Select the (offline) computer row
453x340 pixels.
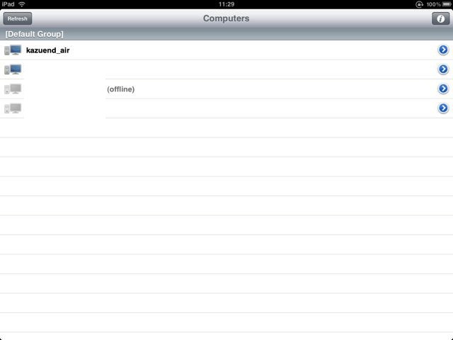[x=226, y=89]
